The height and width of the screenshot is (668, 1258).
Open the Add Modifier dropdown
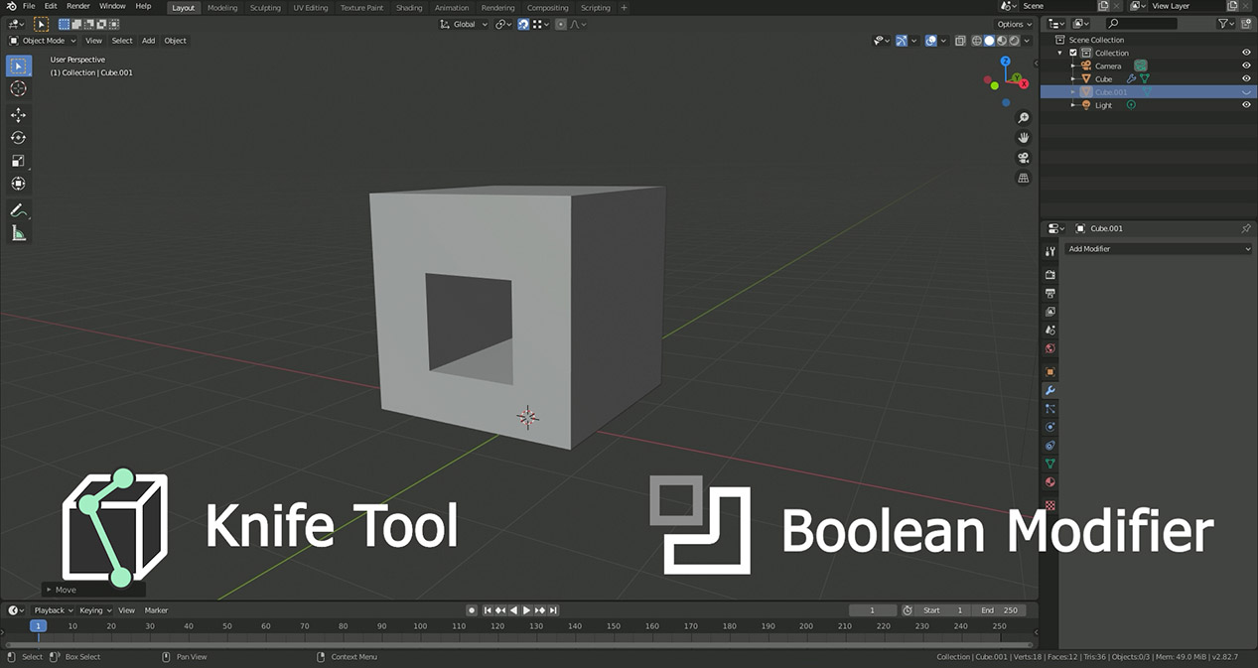(1158, 248)
